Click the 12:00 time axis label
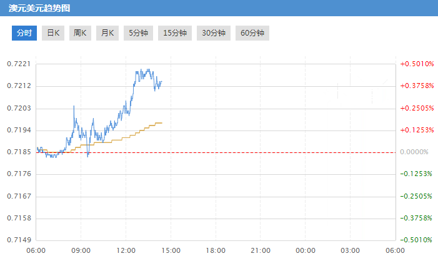 point(126,250)
